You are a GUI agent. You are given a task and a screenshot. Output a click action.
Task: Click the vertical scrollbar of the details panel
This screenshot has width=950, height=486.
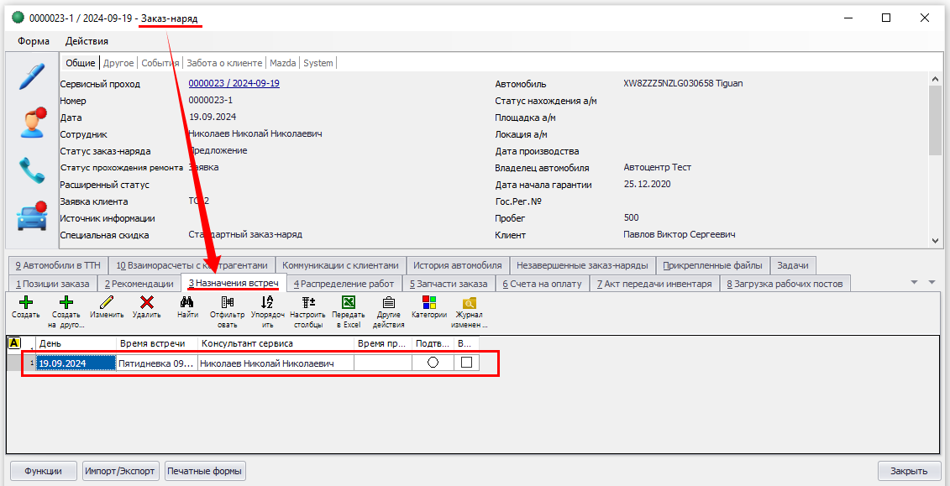point(936,159)
